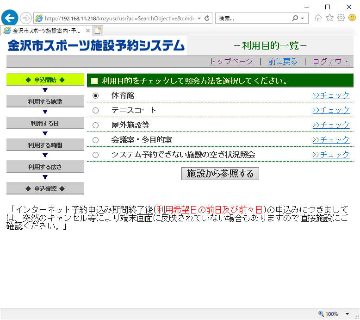The height and width of the screenshot is (320, 360).
Task: Click >>チェック link for システム予約できない施設
Action: point(331,155)
